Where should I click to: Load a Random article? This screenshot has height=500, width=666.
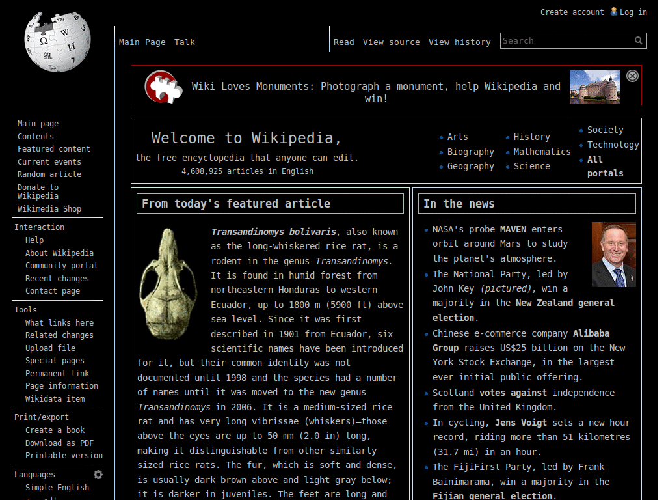coord(49,174)
